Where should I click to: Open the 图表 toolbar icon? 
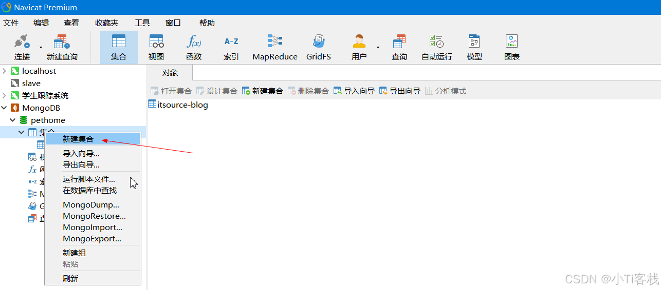coord(512,47)
